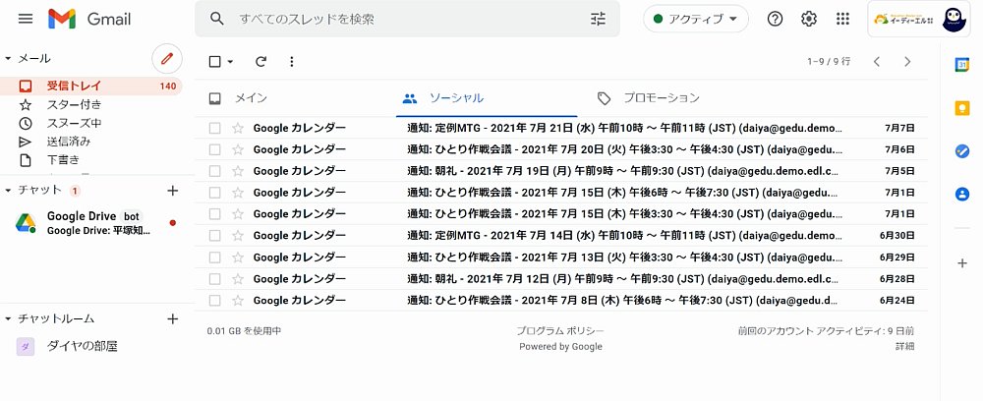Open the email dated 6月29日
This screenshot has width=983, height=401.
pyautogui.click(x=561, y=258)
